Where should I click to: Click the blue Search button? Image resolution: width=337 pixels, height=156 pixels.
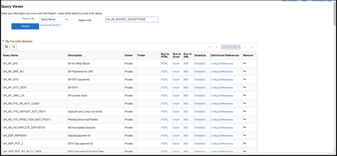click(25, 26)
